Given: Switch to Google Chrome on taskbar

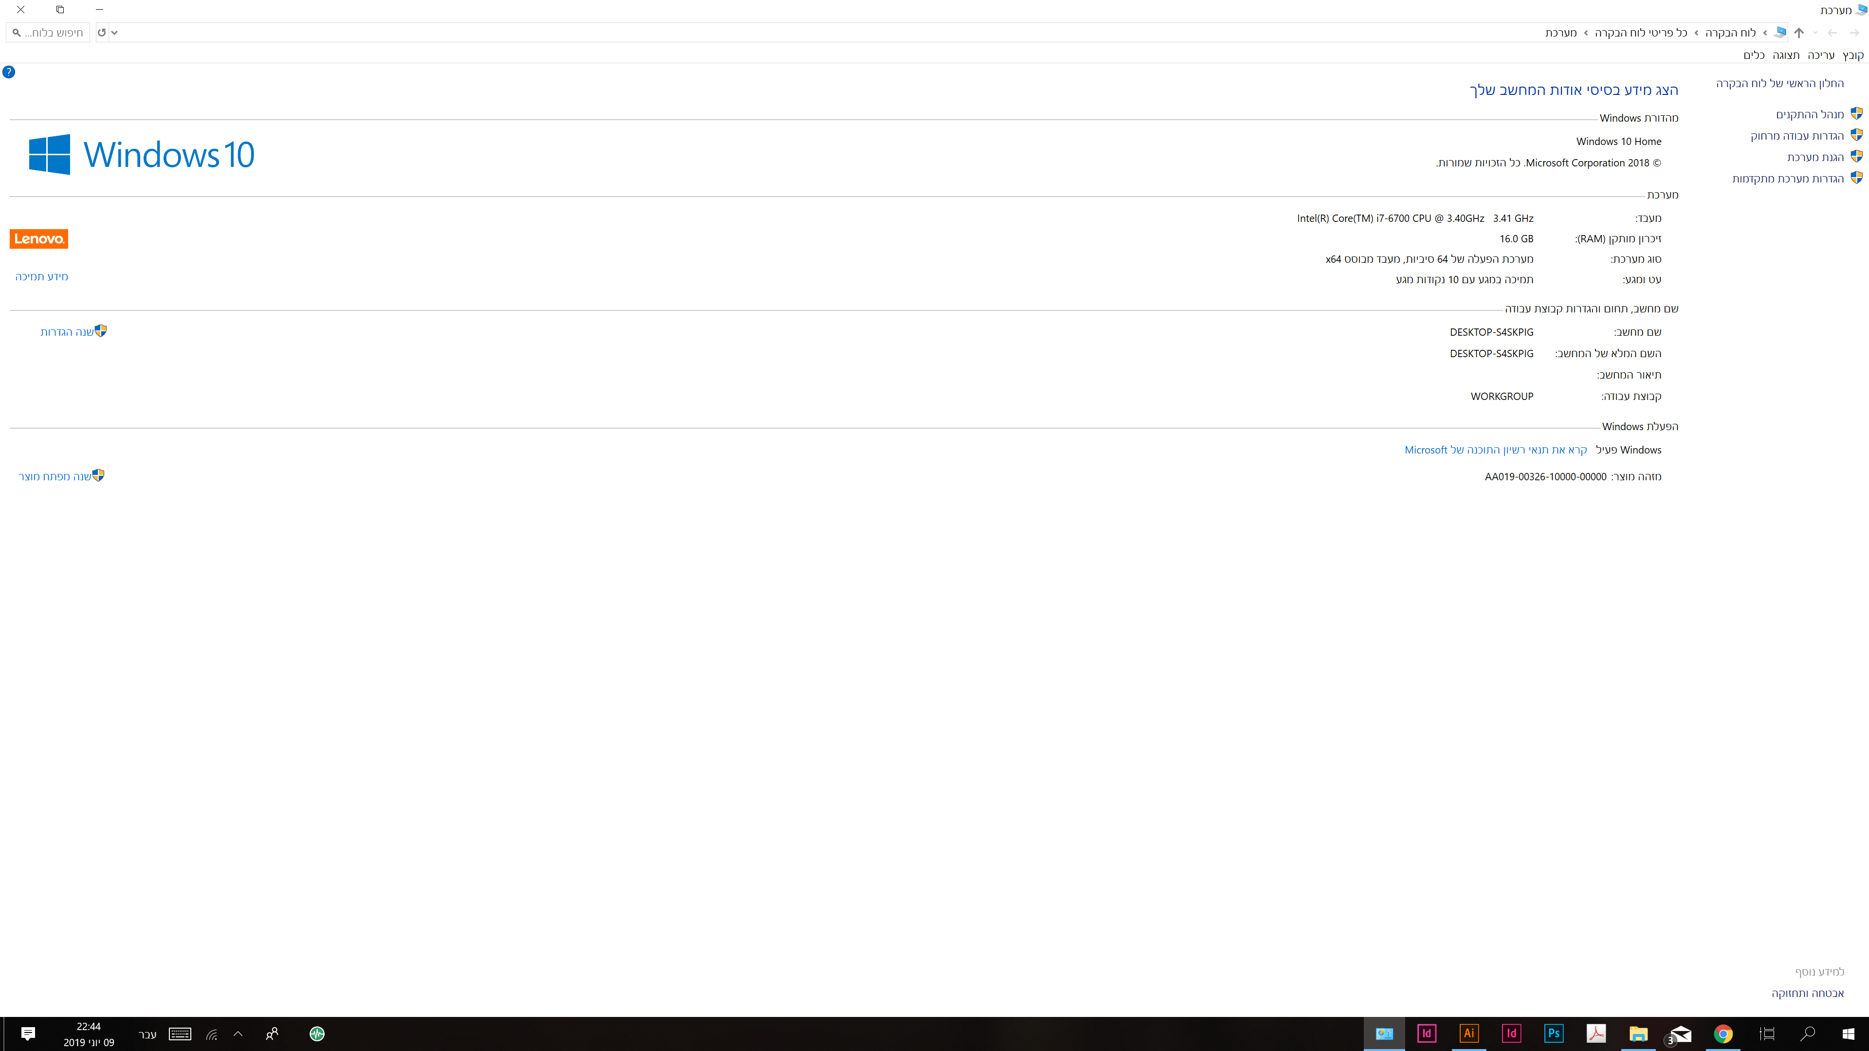Looking at the screenshot, I should (x=1723, y=1033).
